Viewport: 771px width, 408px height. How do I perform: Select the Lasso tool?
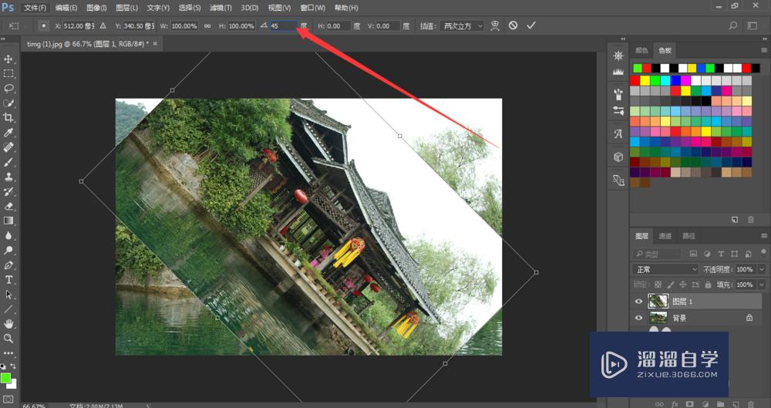point(8,89)
